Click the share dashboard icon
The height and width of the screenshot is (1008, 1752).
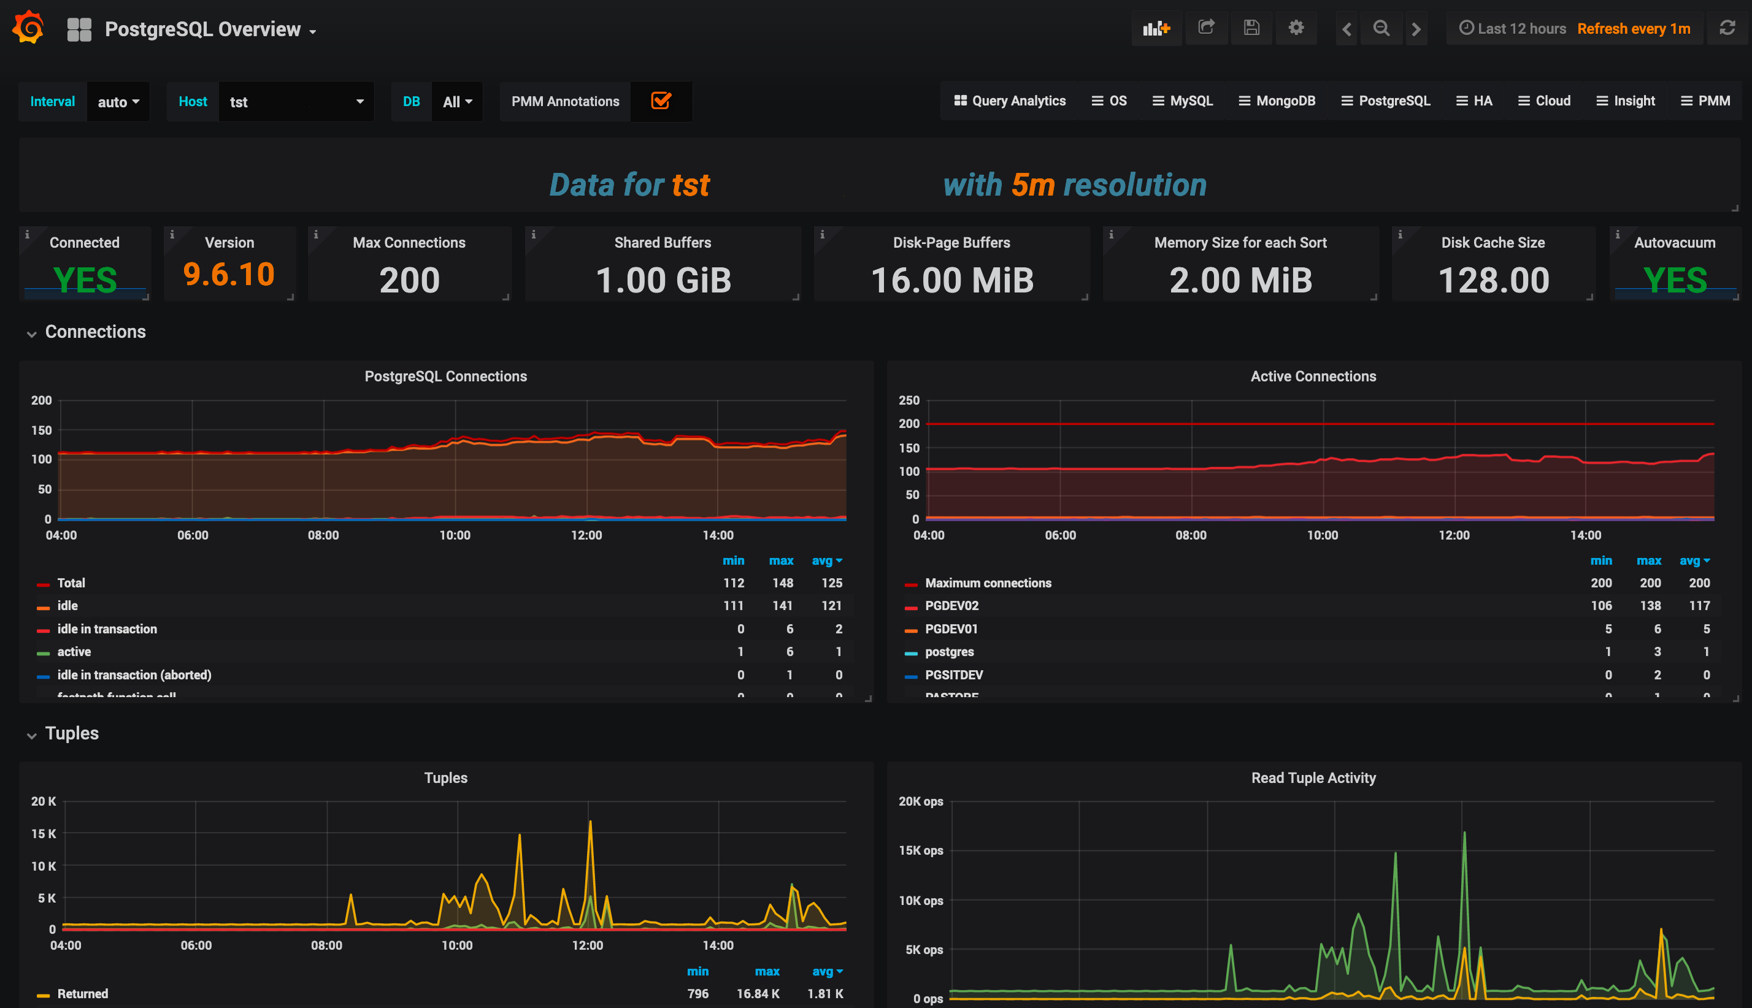coord(1205,29)
